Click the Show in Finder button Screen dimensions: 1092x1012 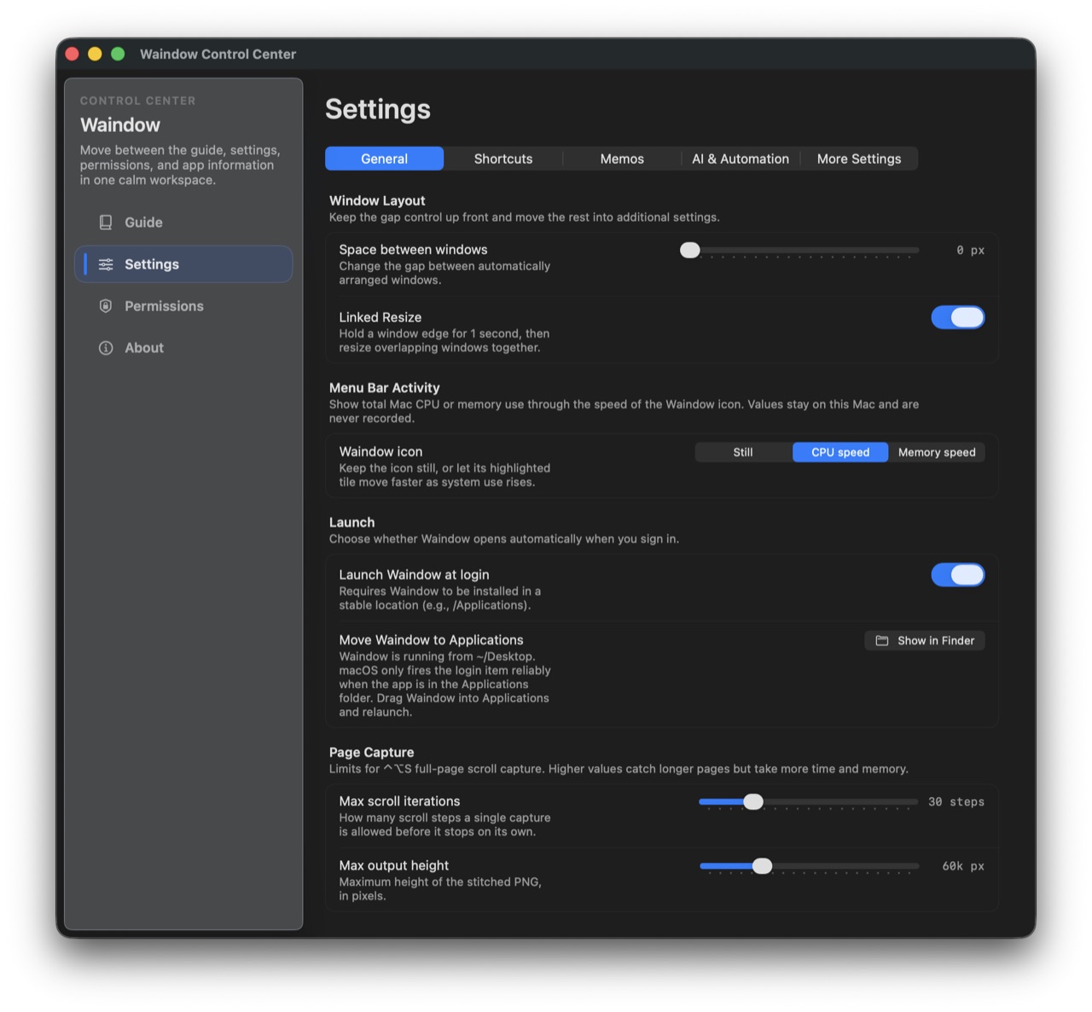(x=925, y=640)
